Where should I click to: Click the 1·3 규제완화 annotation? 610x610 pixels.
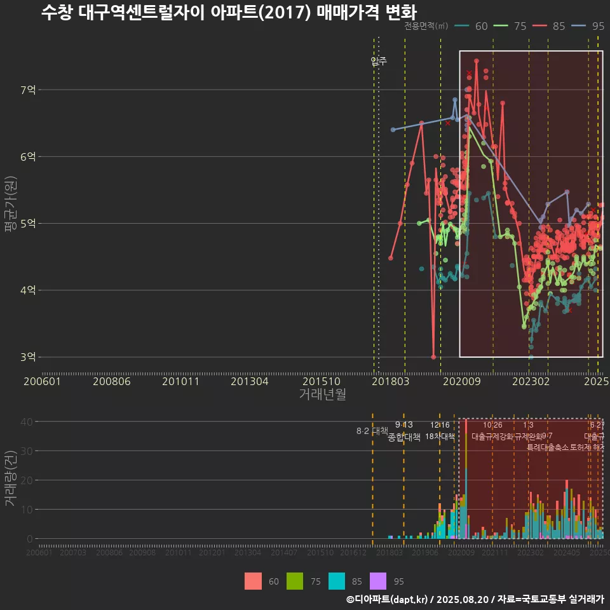(528, 431)
